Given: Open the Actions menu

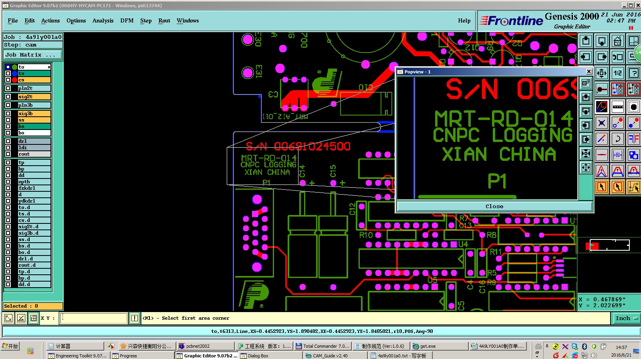Looking at the screenshot, I should [50, 20].
